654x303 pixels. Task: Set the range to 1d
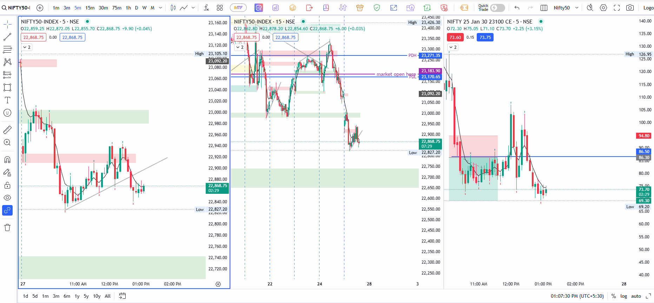pos(26,296)
